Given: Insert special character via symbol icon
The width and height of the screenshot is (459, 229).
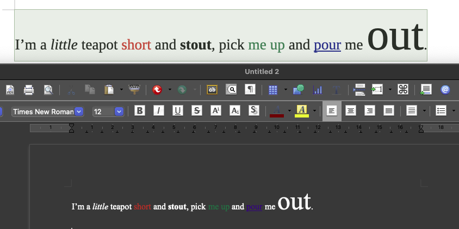Looking at the screenshot, I should [403, 90].
